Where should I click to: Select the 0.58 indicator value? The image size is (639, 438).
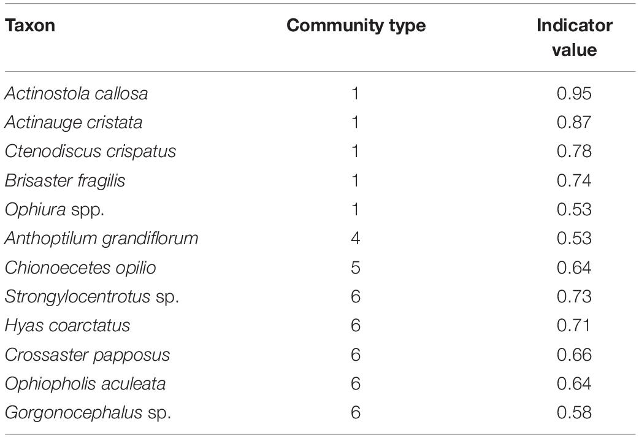tap(574, 412)
